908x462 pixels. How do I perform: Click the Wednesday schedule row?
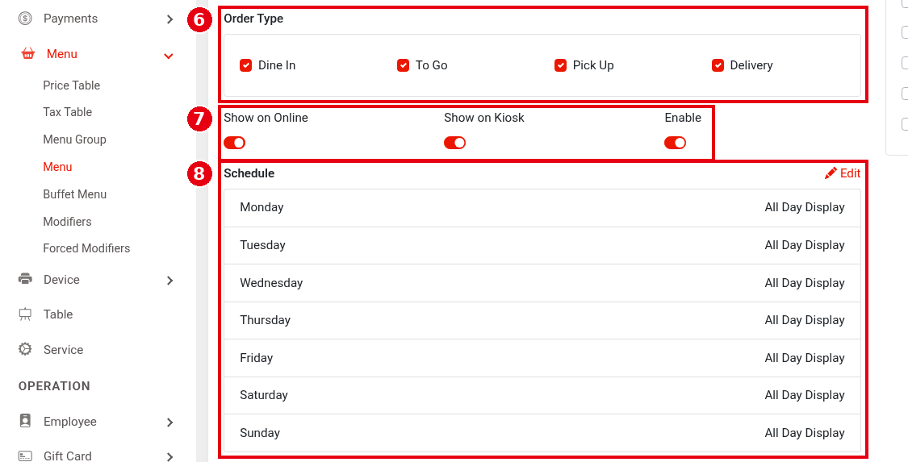point(542,283)
